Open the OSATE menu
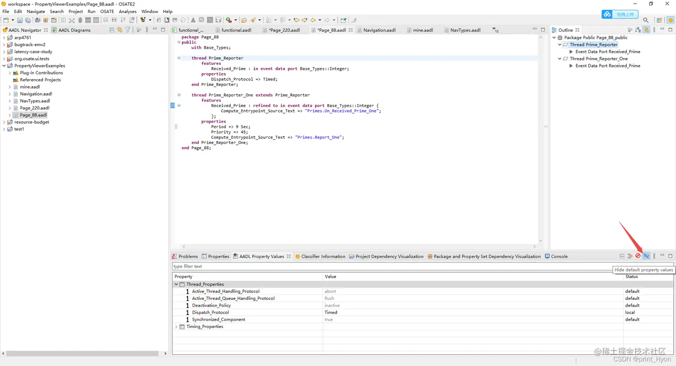Image resolution: width=676 pixels, height=366 pixels. [107, 12]
